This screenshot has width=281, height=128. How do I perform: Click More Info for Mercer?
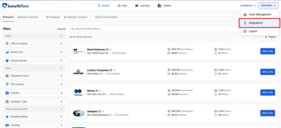tap(268, 92)
